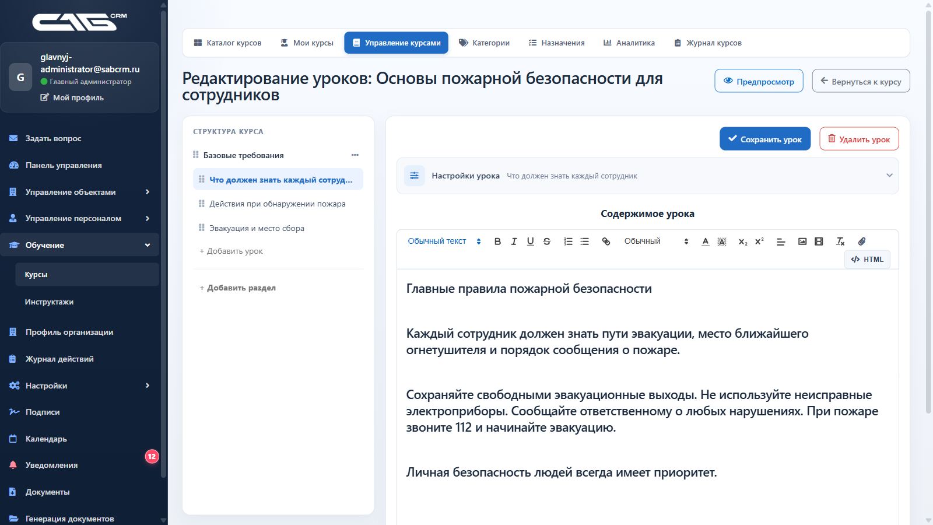Open the Обычный текст heading style dropdown
Image resolution: width=933 pixels, height=525 pixels.
[444, 242]
